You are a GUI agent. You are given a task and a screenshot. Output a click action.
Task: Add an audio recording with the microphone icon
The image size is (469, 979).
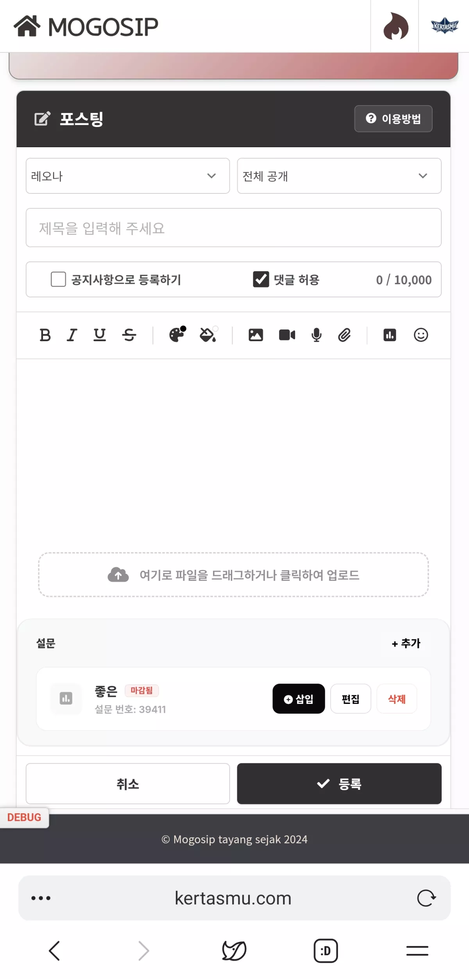317,335
